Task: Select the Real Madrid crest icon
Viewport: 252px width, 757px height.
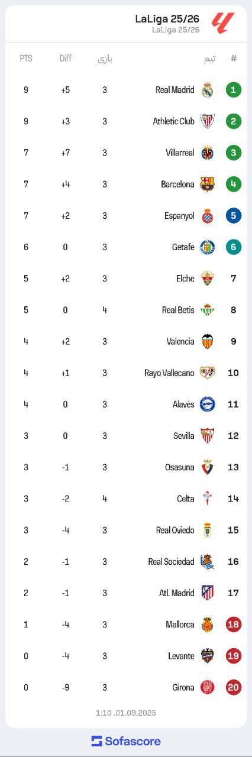Action: (x=207, y=90)
